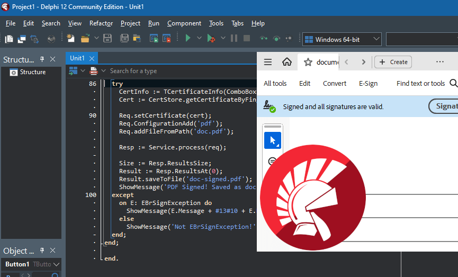458x277 pixels.
Task: Click the next tab arrow in PDF viewer
Action: (364, 62)
